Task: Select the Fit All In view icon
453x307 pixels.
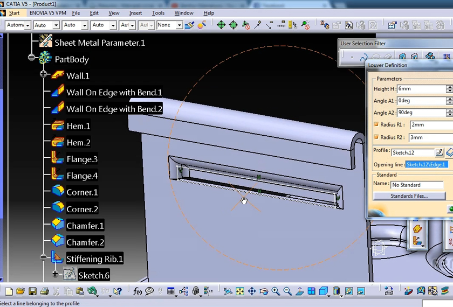Action: [x=240, y=291]
